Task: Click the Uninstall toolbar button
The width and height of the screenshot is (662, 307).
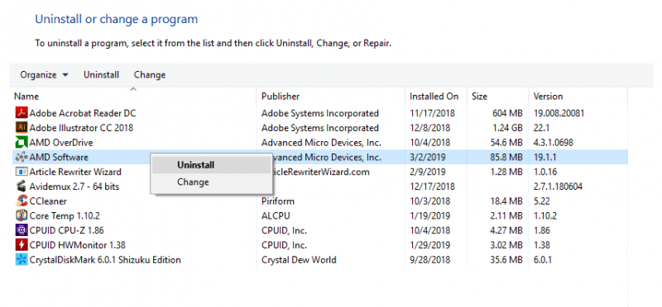Action: point(101,75)
